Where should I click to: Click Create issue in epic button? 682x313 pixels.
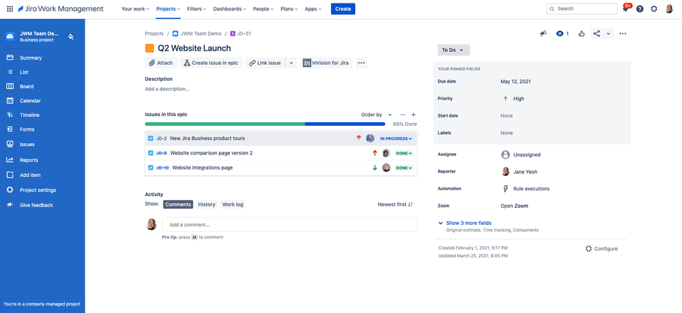tap(212, 63)
